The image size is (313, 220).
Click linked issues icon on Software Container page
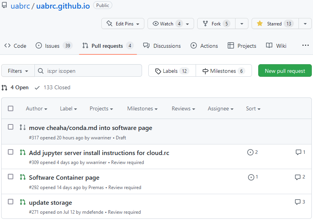click(251, 177)
